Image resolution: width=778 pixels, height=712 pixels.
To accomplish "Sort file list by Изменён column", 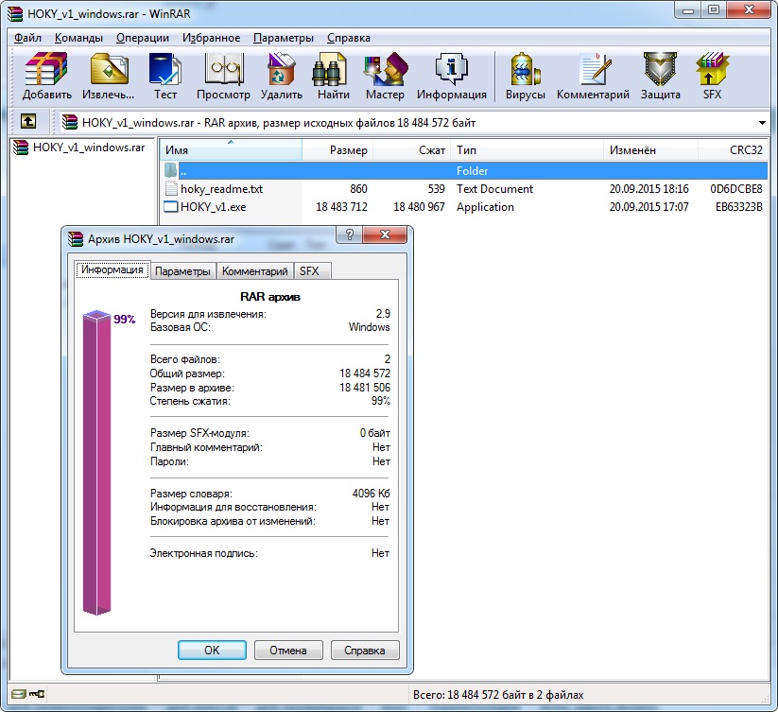I will (650, 149).
